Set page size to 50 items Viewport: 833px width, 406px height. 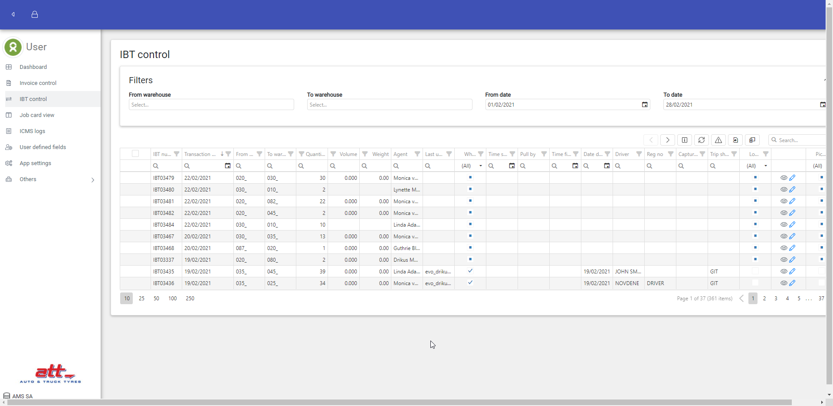tap(156, 299)
